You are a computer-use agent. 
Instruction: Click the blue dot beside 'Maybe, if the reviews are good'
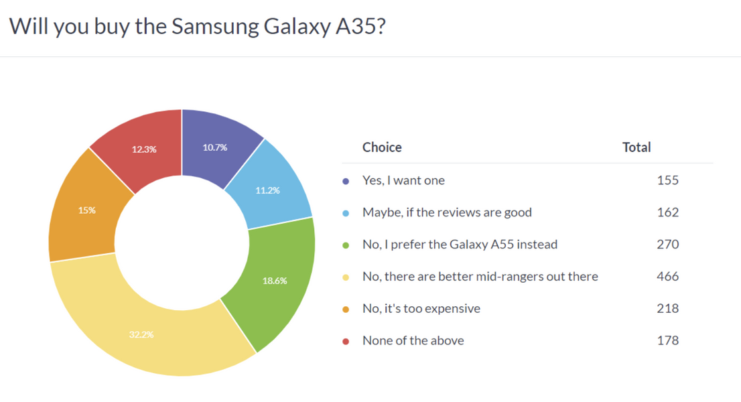point(346,213)
